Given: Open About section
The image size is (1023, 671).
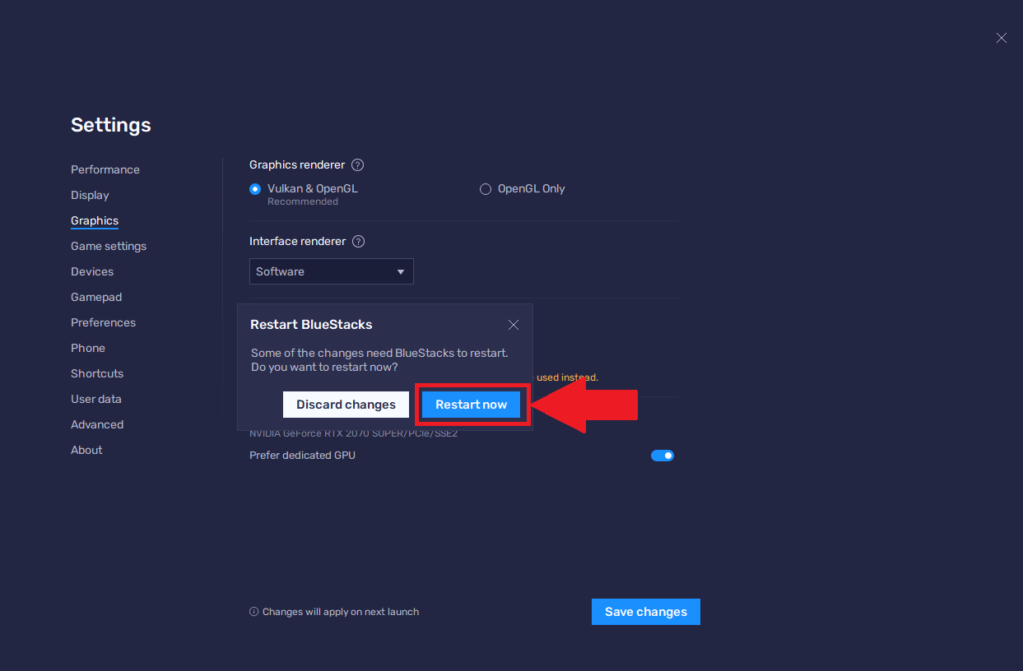Looking at the screenshot, I should pos(86,450).
